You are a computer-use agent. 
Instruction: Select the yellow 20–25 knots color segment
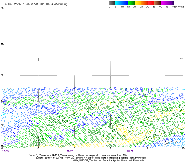tap(138, 3)
